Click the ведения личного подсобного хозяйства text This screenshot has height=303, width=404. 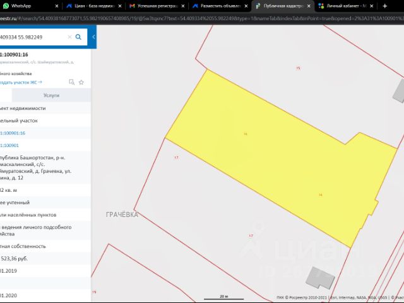[x=35, y=230]
